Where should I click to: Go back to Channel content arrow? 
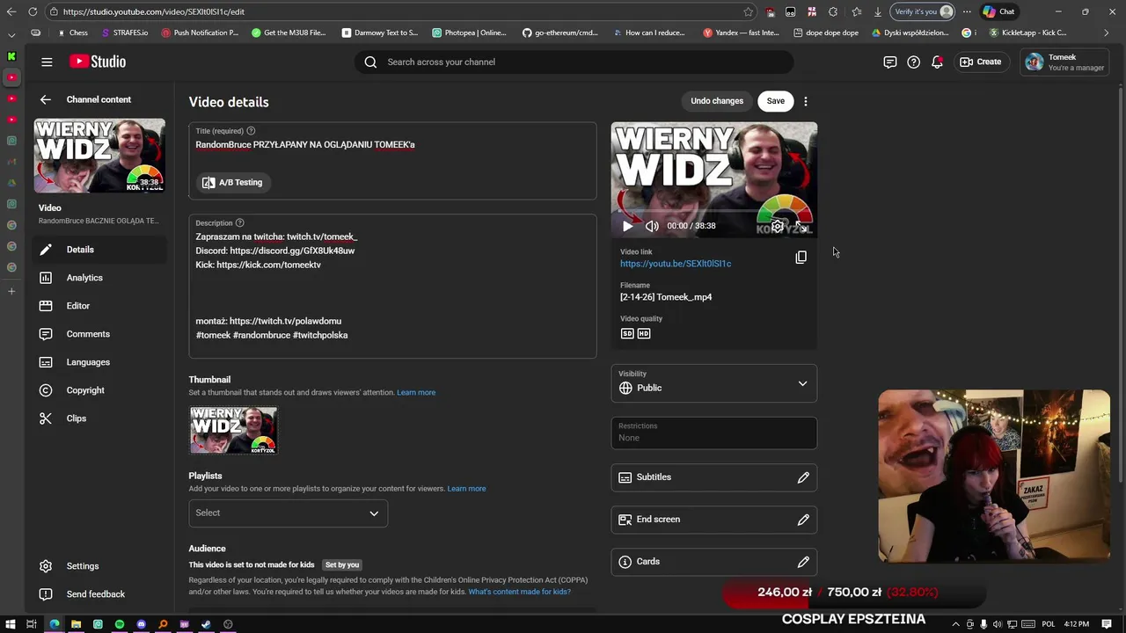point(46,99)
